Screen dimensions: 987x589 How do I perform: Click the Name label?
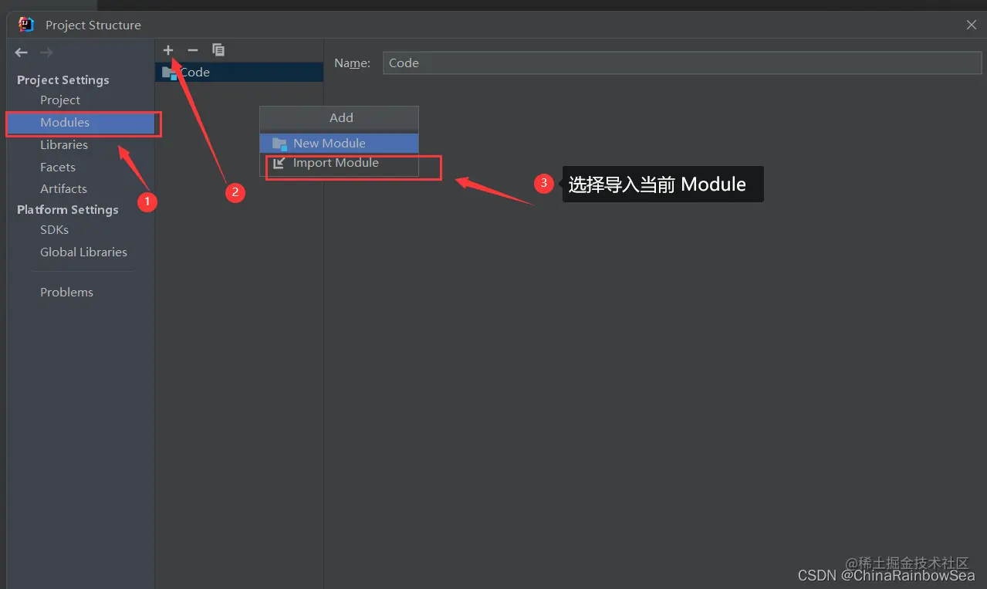352,63
